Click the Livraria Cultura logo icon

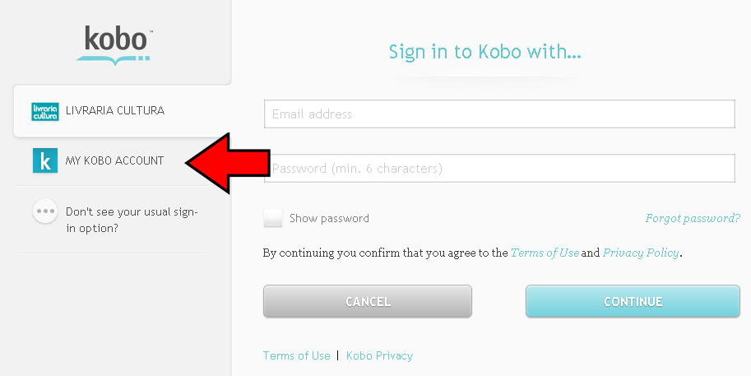tap(44, 112)
